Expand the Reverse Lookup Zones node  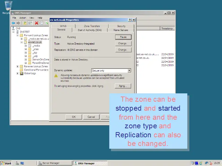pyautogui.click(x=17, y=66)
